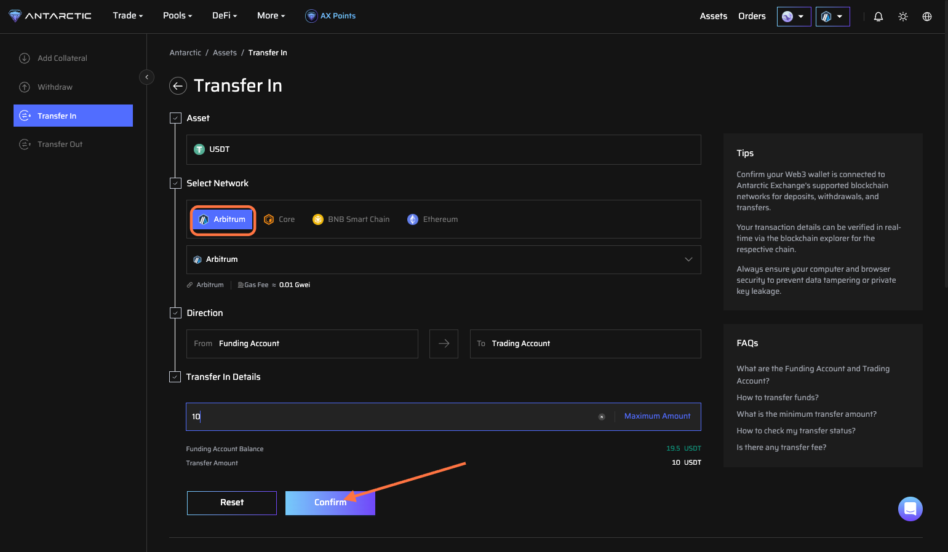Clear the transfer amount with the x icon
This screenshot has height=552, width=948.
pos(602,417)
